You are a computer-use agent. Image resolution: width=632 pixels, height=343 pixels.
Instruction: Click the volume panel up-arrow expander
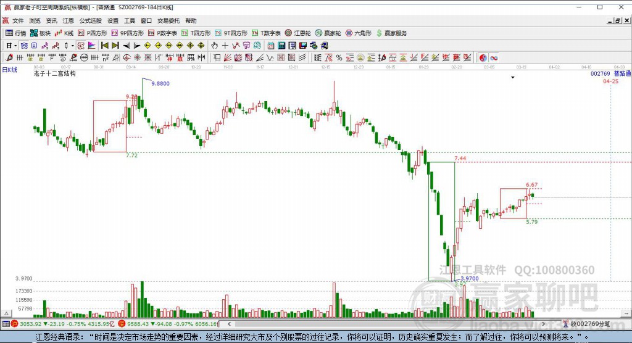pyautogui.click(x=6, y=313)
